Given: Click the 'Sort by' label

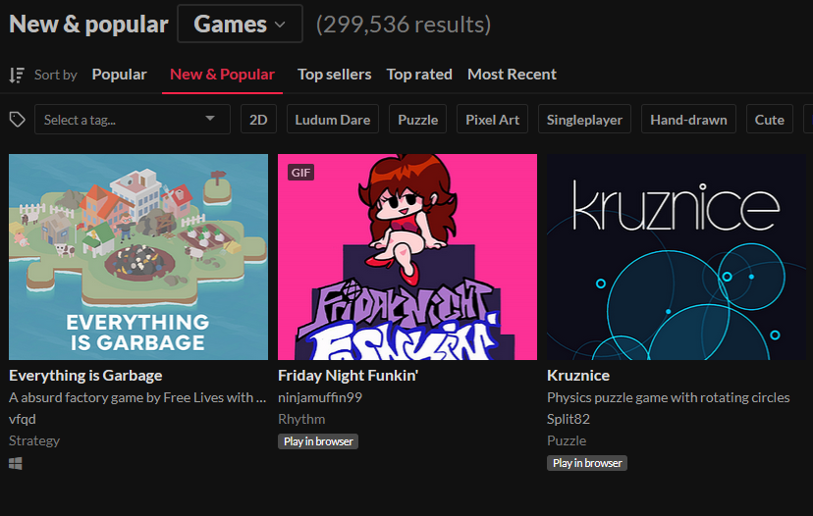Looking at the screenshot, I should point(56,76).
